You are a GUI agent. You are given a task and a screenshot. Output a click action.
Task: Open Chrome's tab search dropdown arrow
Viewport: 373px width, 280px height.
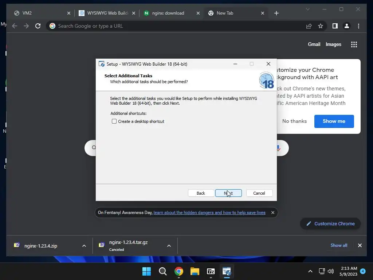(307, 9)
